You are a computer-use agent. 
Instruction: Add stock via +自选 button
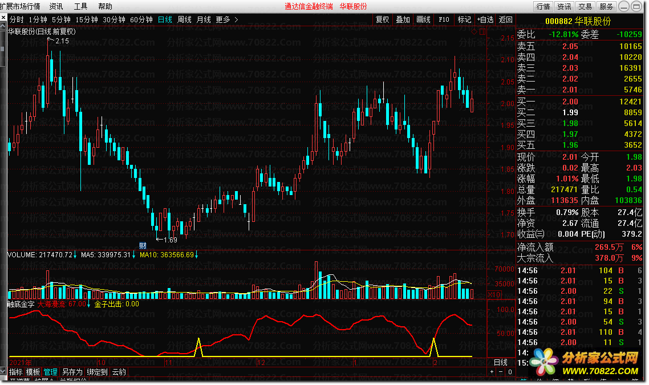coord(485,19)
